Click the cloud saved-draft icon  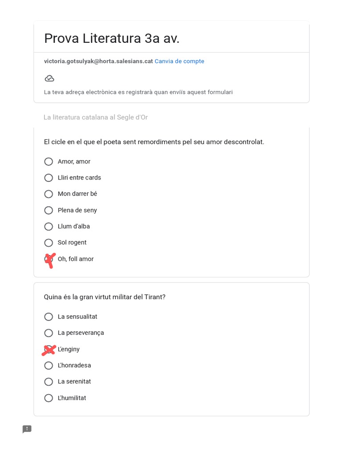(49, 78)
